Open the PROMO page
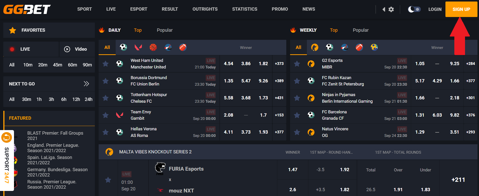The image size is (479, 196). pos(280,9)
